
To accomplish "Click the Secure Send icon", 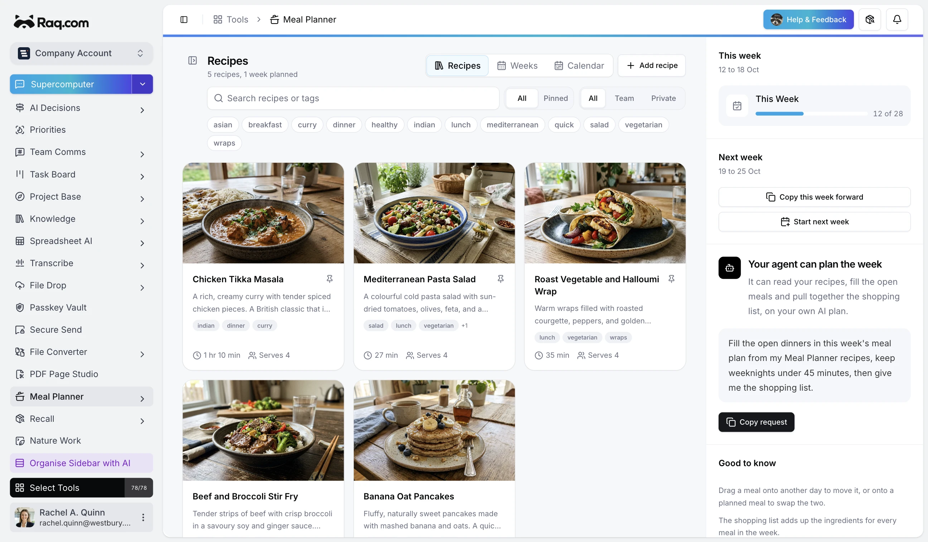I will point(20,330).
